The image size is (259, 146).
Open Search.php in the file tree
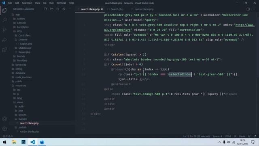26,44
